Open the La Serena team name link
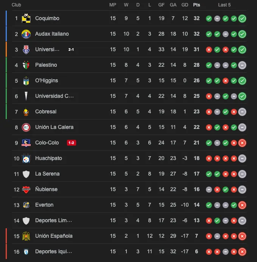Viewport: 257px width, 262px height. (x=47, y=174)
